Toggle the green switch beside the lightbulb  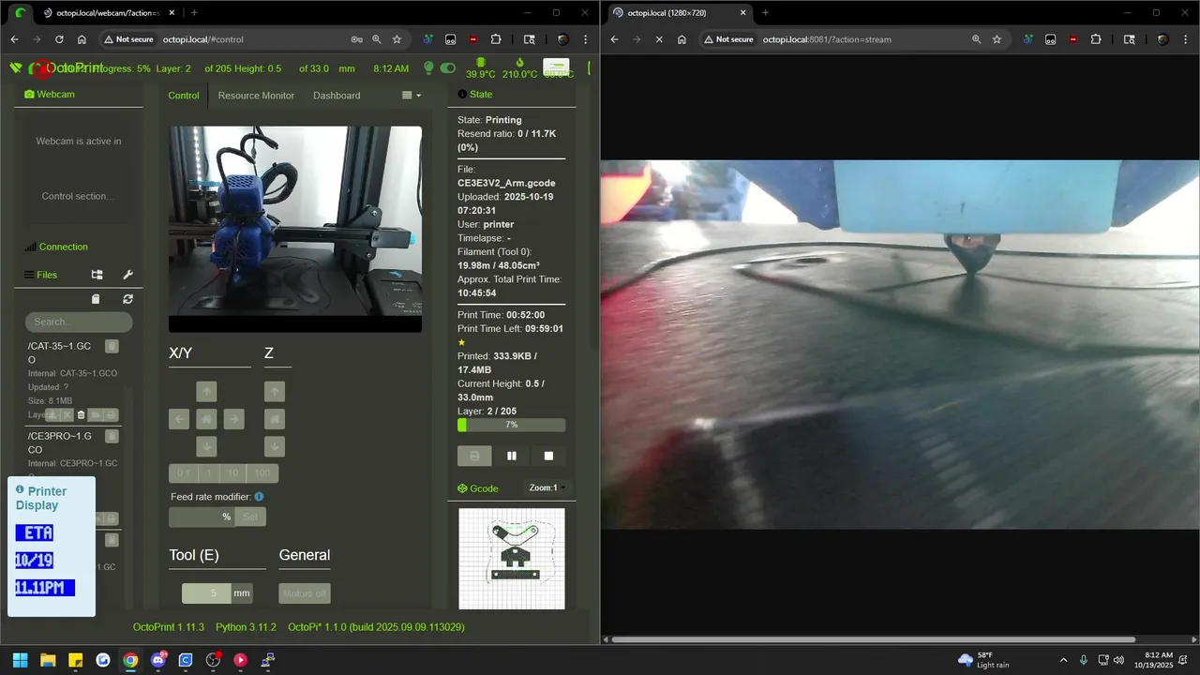point(448,67)
